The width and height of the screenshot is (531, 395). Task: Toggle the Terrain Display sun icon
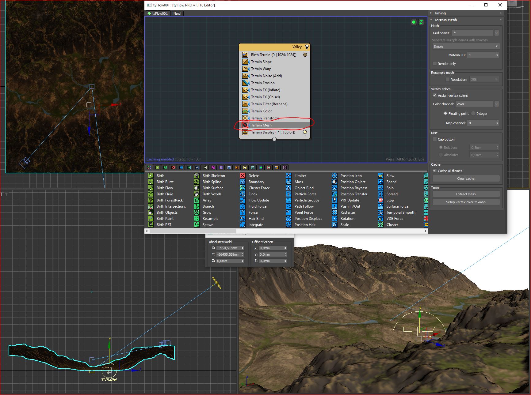(x=305, y=132)
